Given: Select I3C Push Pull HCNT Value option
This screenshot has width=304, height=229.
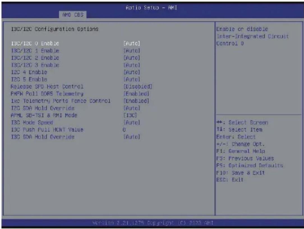Looking at the screenshot, I should [x=47, y=130].
